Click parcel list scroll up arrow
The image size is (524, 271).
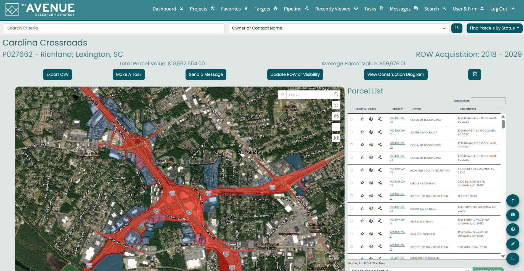(503, 117)
